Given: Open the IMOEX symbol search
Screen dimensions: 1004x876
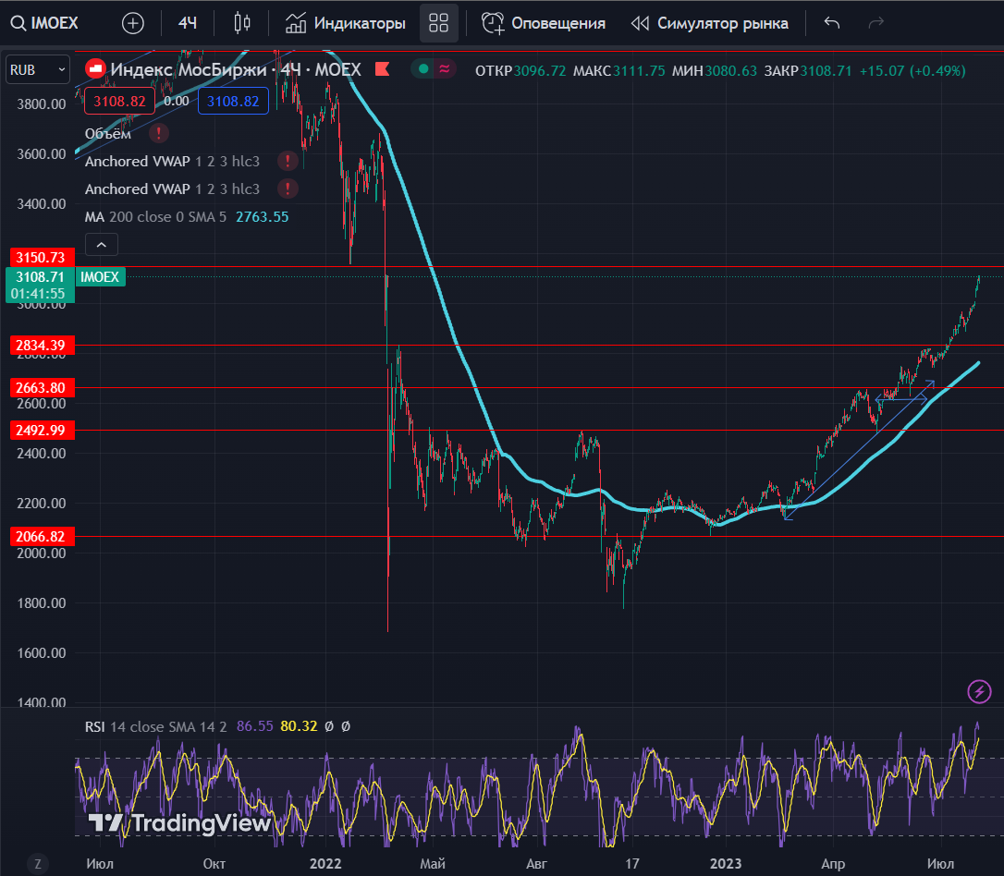Looking at the screenshot, I should tap(44, 24).
